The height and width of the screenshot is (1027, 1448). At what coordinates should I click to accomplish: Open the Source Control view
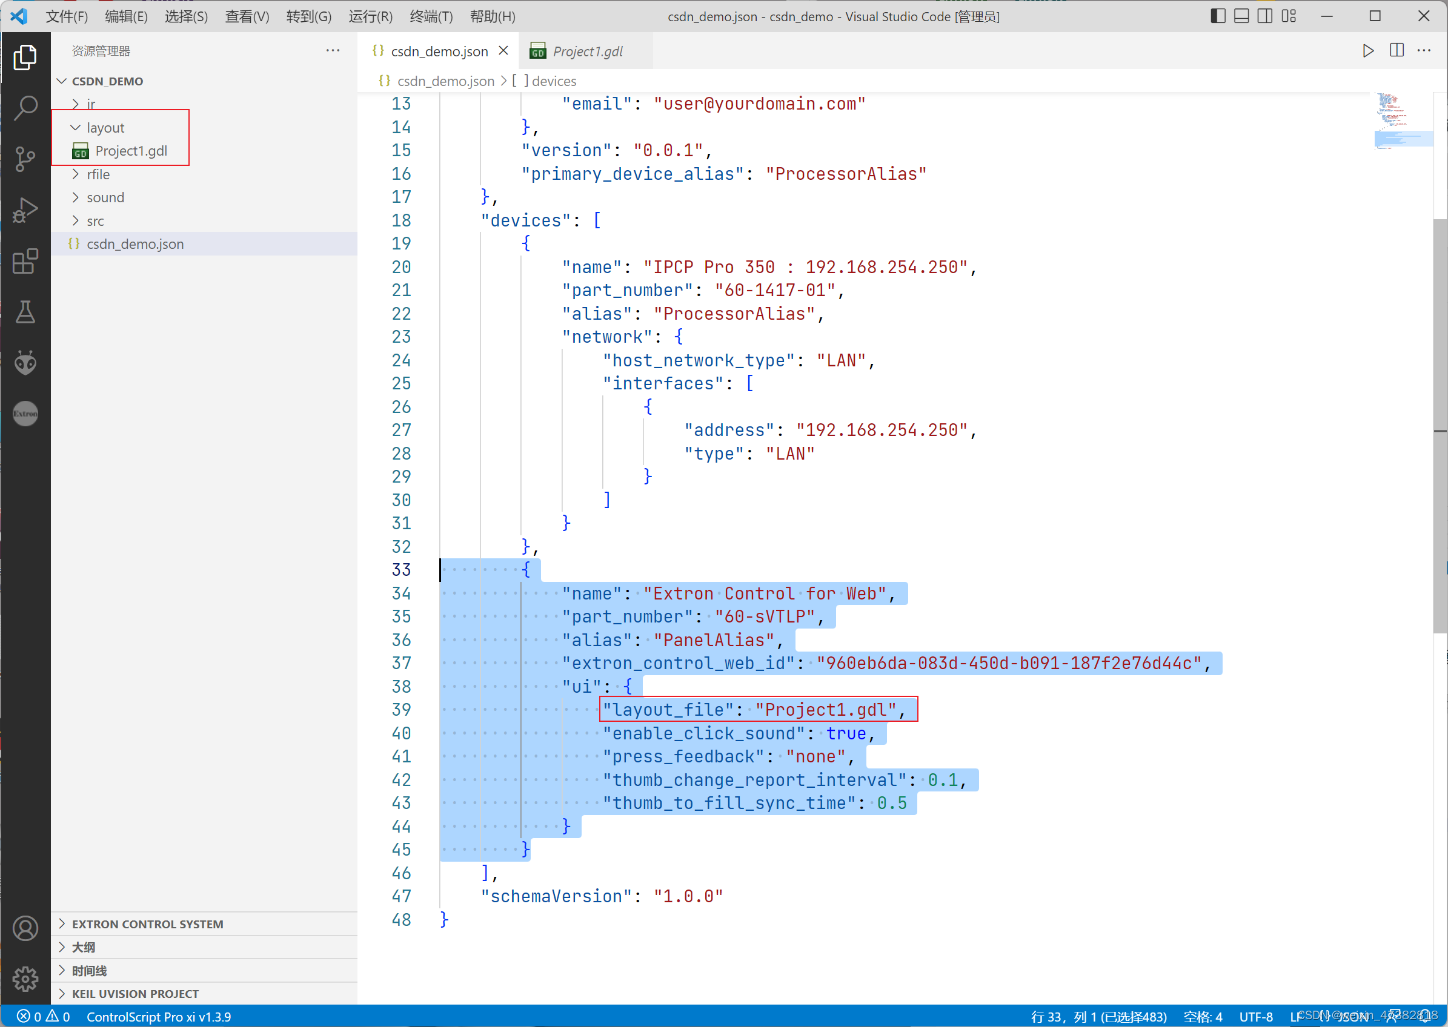coord(25,159)
